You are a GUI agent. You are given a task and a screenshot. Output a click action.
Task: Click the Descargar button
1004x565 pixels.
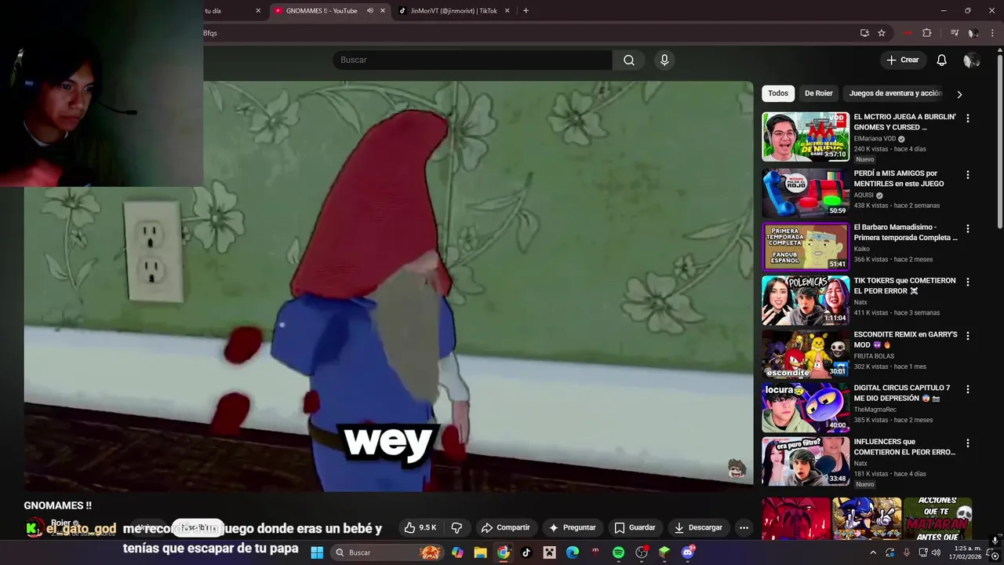coord(698,527)
